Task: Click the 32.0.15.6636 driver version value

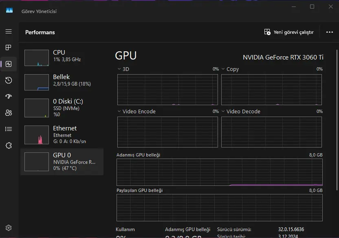Action: pos(291,229)
